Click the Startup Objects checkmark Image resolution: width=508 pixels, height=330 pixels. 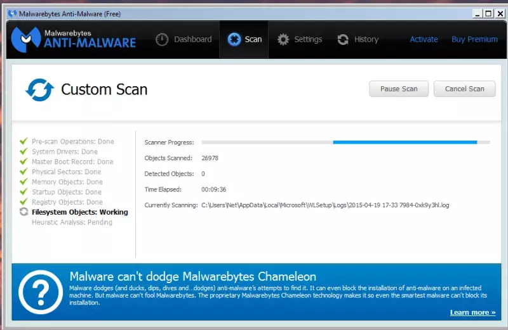point(23,191)
